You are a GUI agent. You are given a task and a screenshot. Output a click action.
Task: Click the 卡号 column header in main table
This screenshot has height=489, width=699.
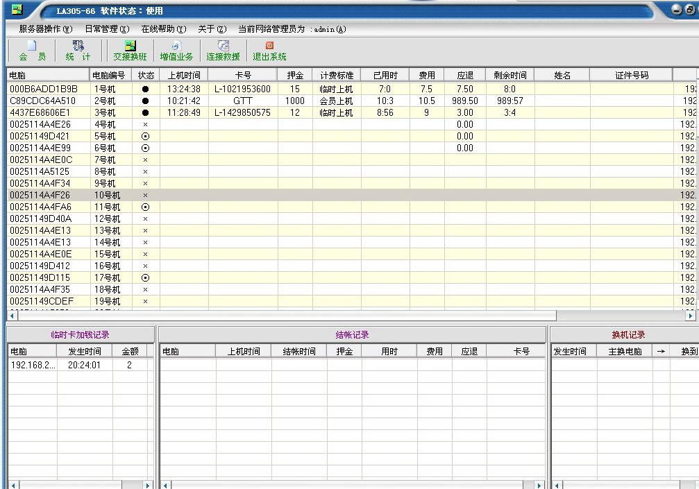coord(242,75)
